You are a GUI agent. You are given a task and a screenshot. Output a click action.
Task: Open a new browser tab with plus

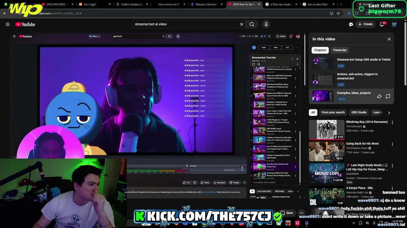point(341,4)
